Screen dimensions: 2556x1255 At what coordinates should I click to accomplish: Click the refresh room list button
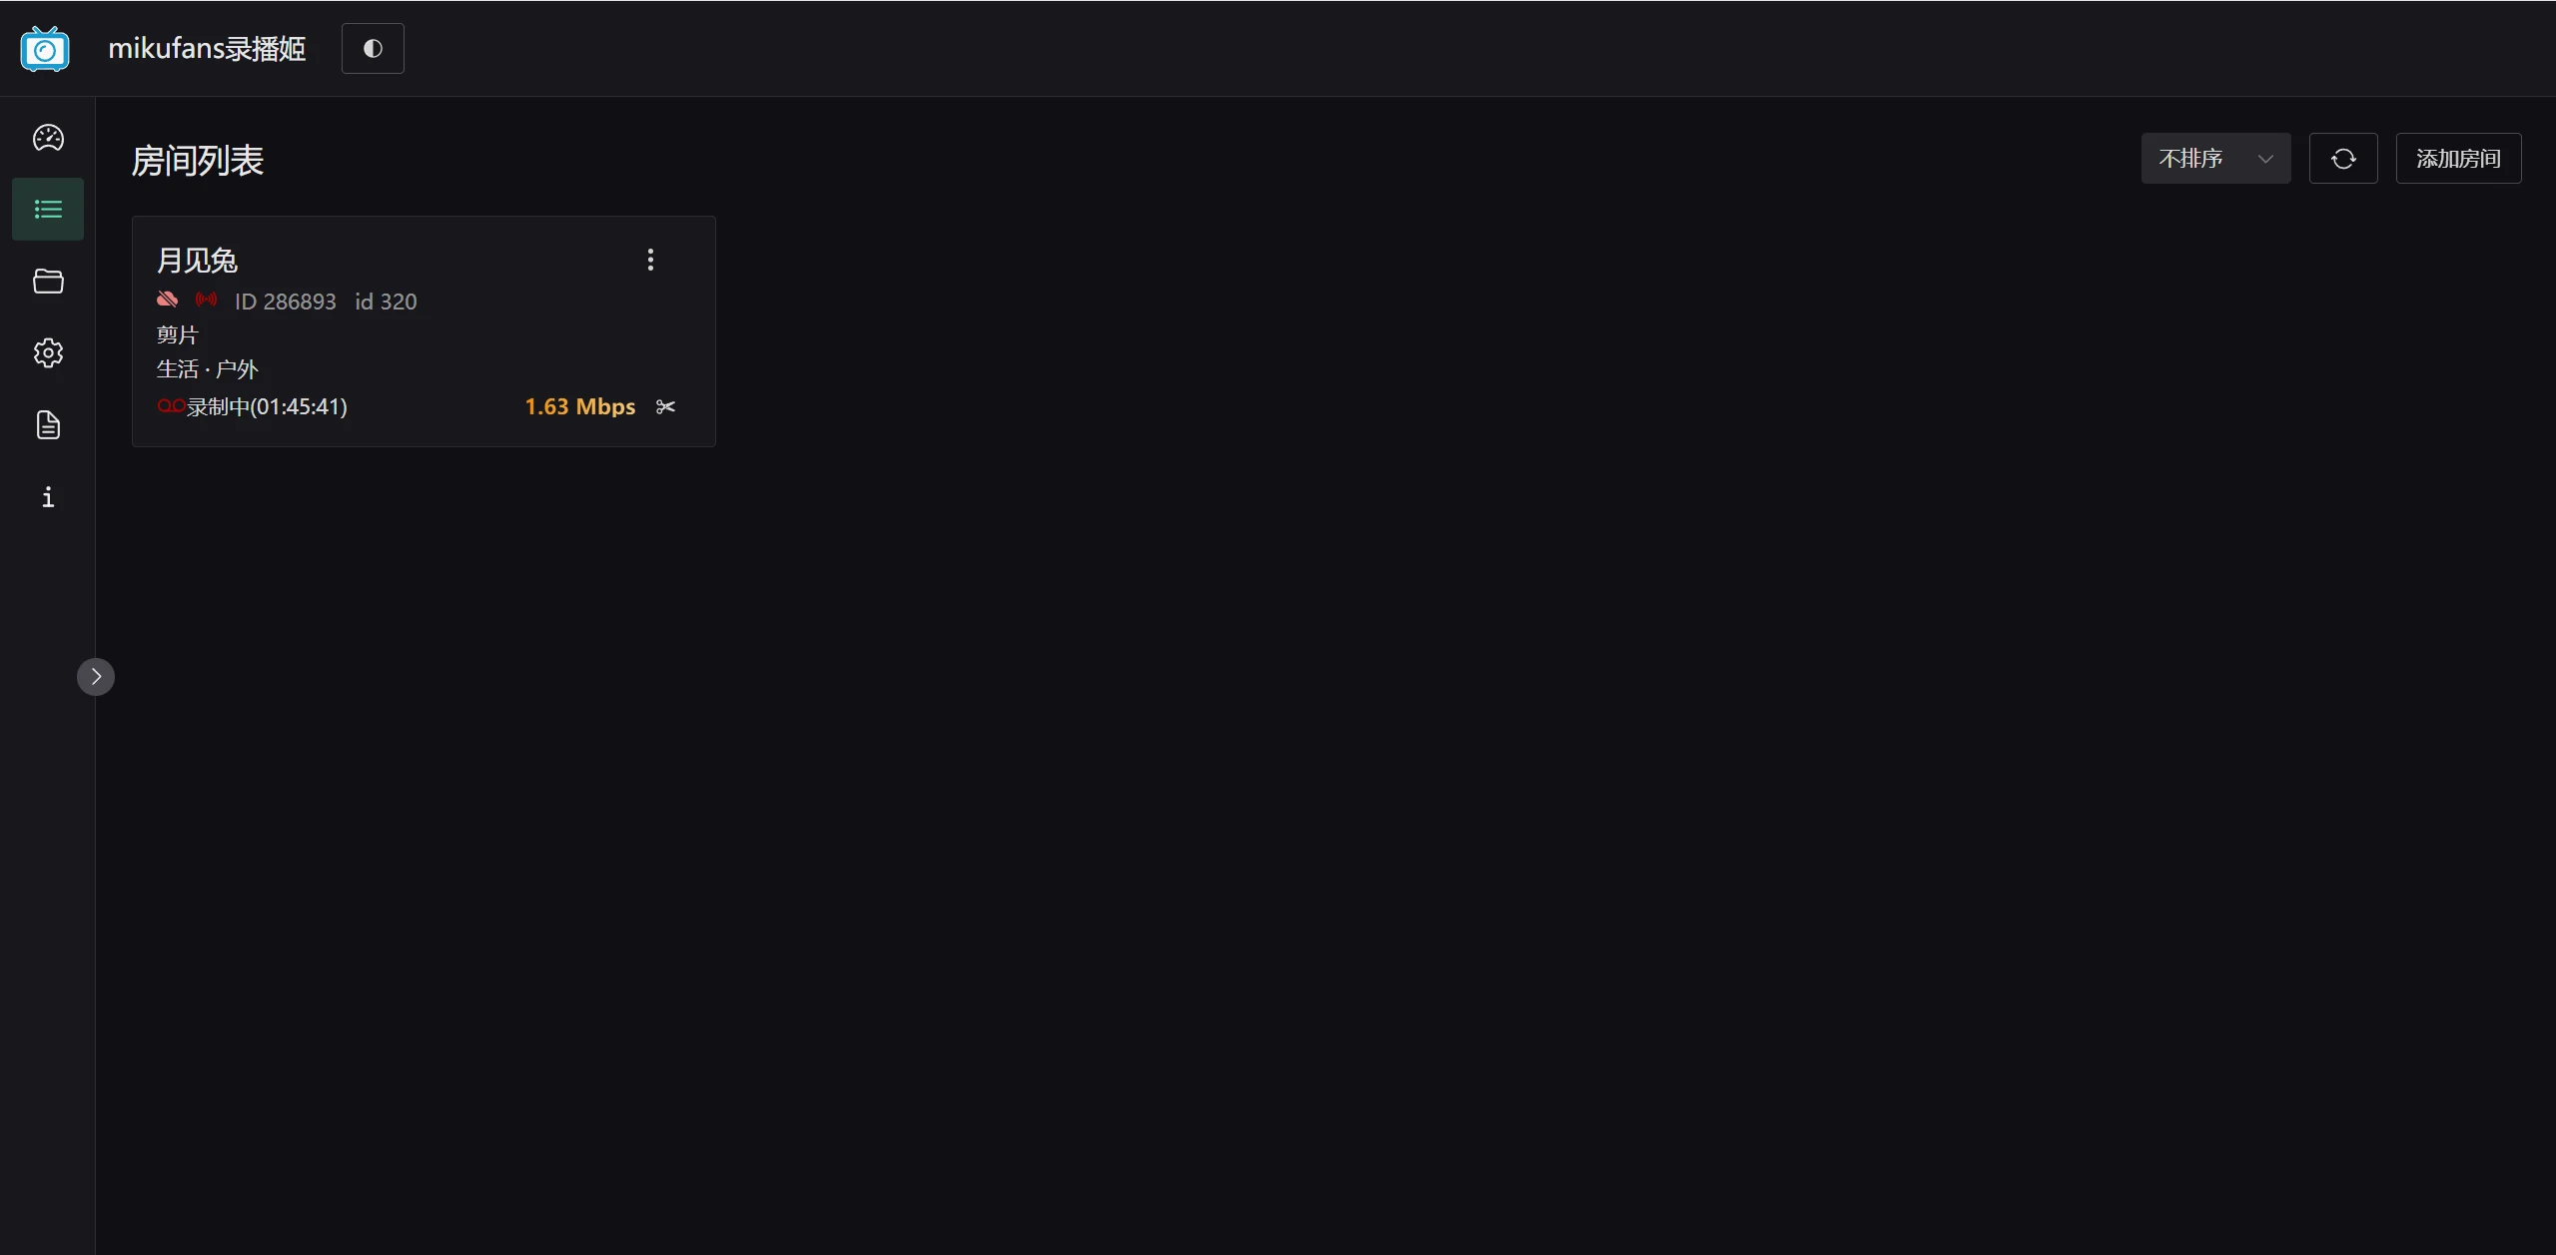(x=2342, y=159)
